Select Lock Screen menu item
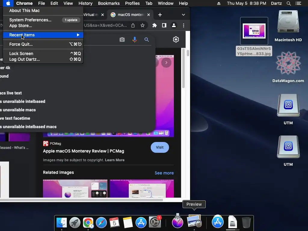This screenshot has width=308, height=231. 43,54
